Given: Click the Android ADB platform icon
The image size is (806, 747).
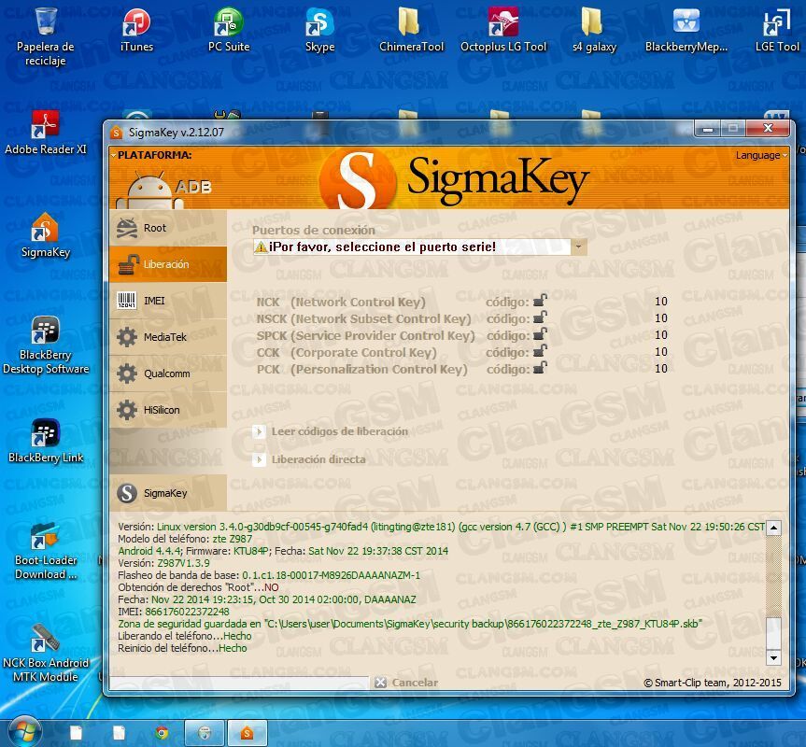Looking at the screenshot, I should (163, 189).
